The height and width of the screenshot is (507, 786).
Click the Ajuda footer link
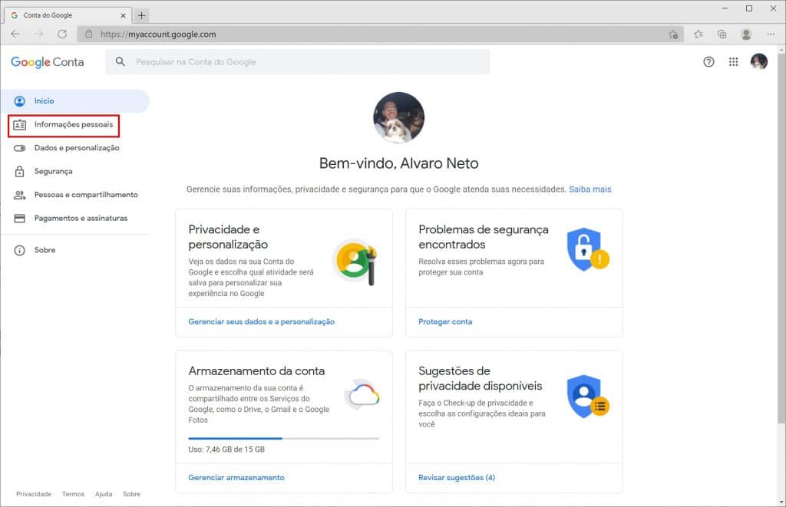104,494
